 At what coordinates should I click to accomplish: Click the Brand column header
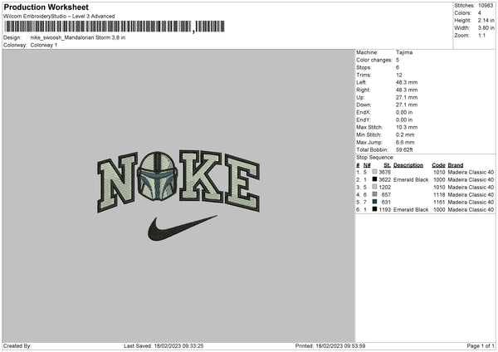(456, 165)
